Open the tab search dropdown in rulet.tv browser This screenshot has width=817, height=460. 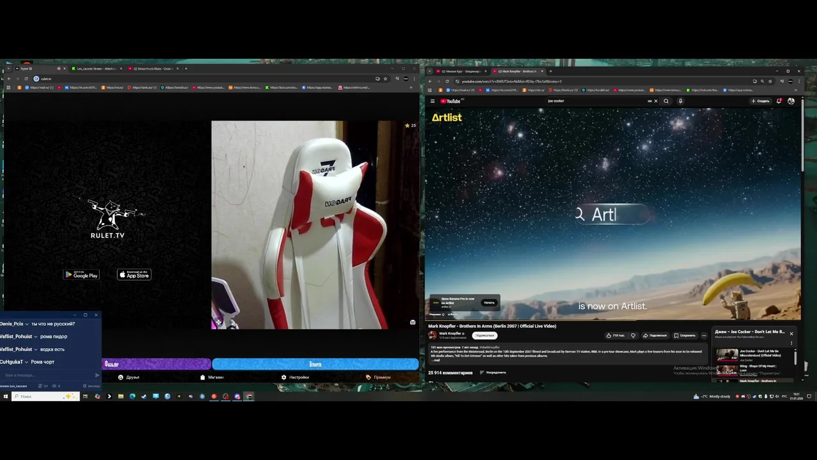click(x=8, y=68)
